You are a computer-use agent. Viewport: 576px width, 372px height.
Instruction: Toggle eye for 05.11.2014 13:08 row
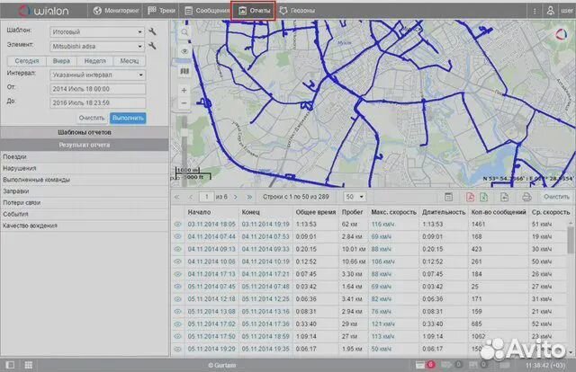pyautogui.click(x=177, y=312)
